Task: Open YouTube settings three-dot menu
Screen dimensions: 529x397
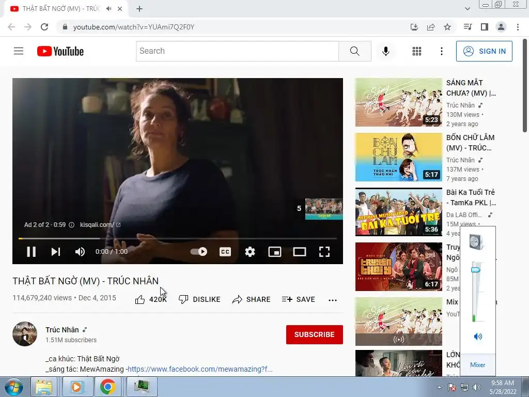Action: tap(441, 51)
